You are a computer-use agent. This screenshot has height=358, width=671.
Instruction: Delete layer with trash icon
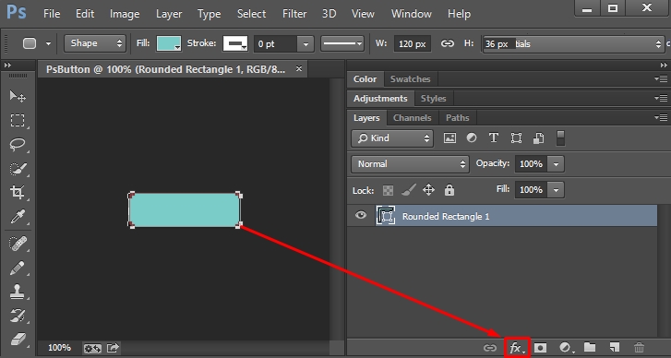[x=639, y=347]
